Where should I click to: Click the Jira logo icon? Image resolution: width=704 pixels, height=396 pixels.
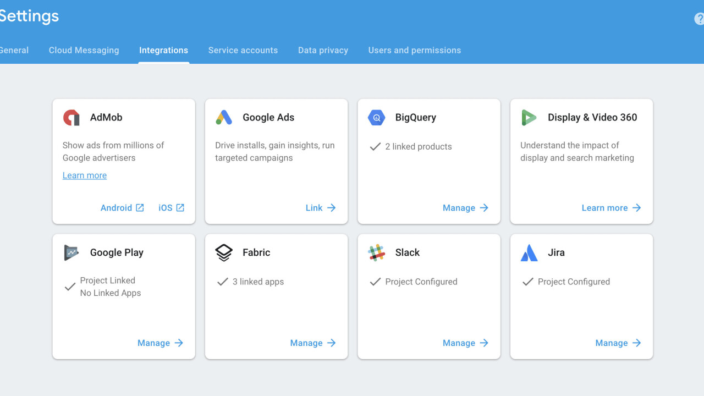click(x=529, y=253)
